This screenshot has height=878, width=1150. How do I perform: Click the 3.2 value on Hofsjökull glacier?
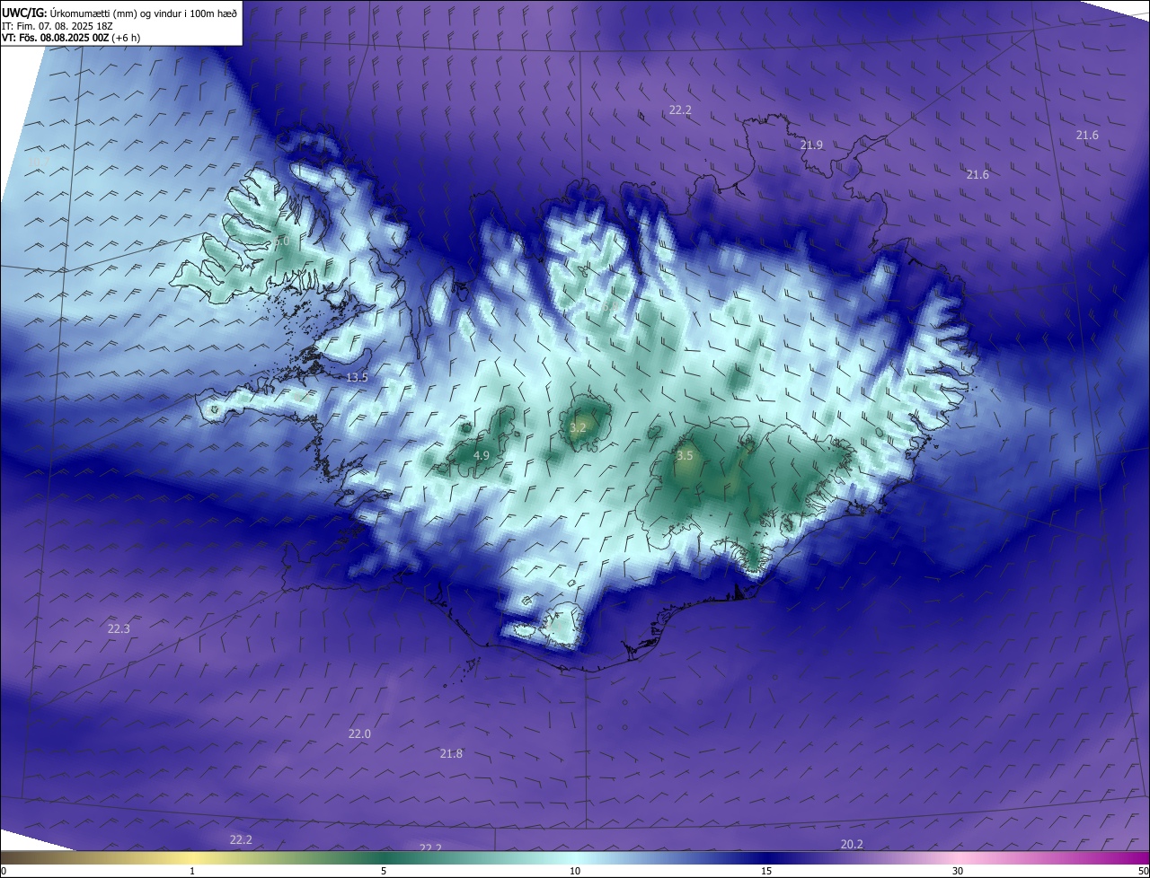[578, 427]
